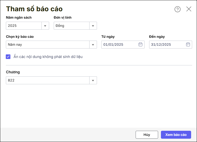Click the Xem báo cáo button
The width and height of the screenshot is (197, 142).
click(176, 135)
